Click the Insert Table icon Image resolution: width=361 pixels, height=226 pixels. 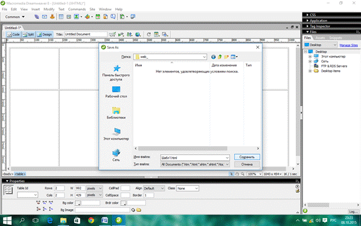(x=61, y=17)
